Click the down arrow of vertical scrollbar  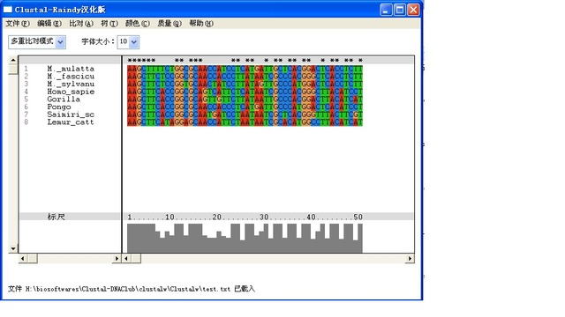pyautogui.click(x=13, y=248)
